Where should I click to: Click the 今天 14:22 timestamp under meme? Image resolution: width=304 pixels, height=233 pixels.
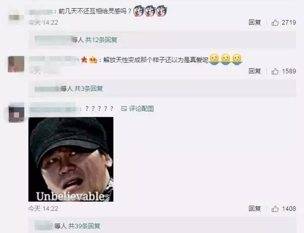click(43, 209)
